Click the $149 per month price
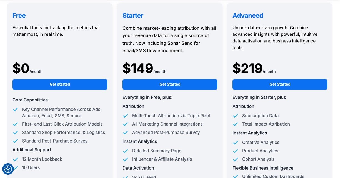The height and width of the screenshot is (178, 340). click(138, 68)
